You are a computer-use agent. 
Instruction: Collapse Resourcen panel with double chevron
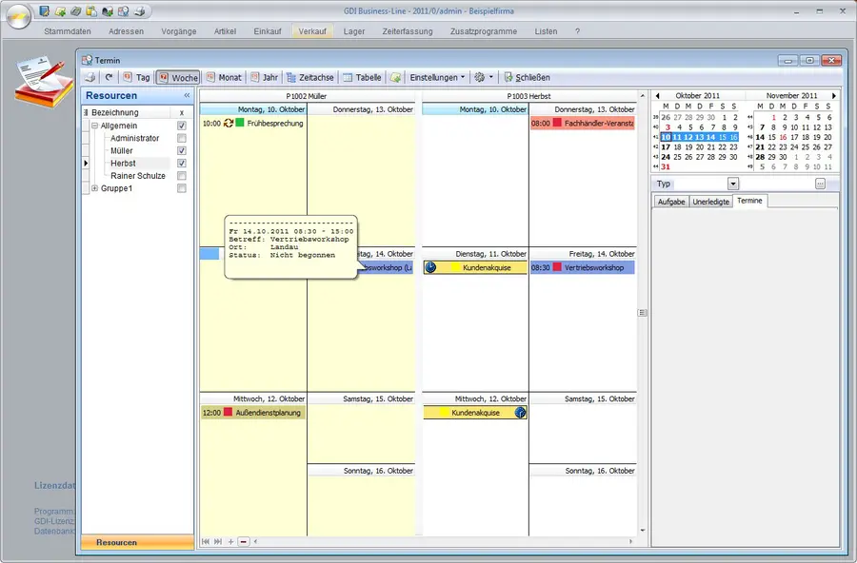coord(187,95)
